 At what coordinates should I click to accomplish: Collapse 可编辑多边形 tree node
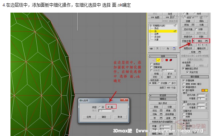pos(151,26)
